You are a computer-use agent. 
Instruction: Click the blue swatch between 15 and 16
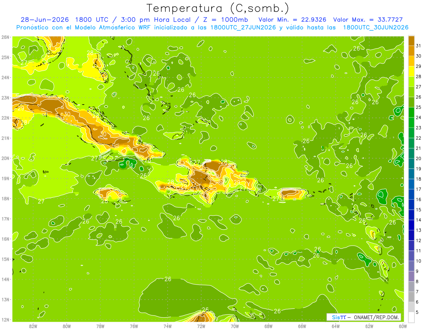click(411, 205)
